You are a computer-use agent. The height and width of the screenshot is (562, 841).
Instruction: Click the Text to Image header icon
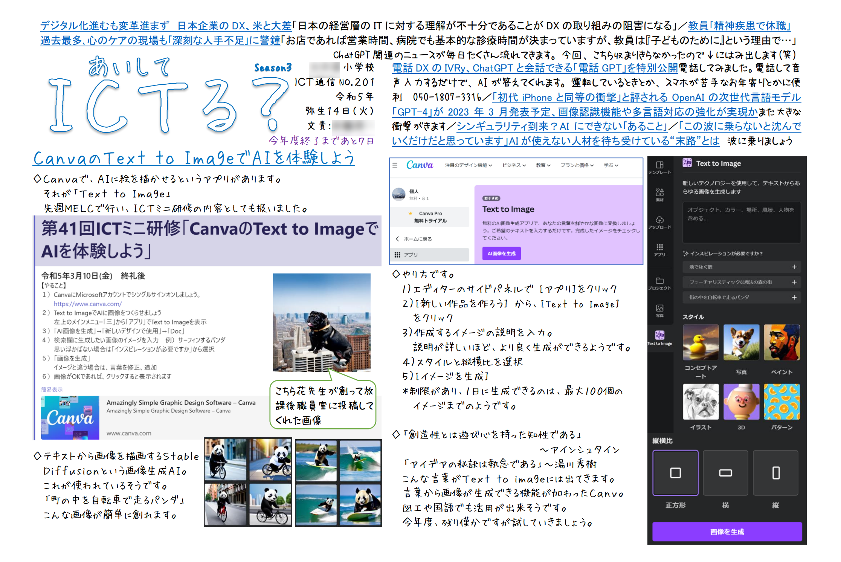(687, 163)
